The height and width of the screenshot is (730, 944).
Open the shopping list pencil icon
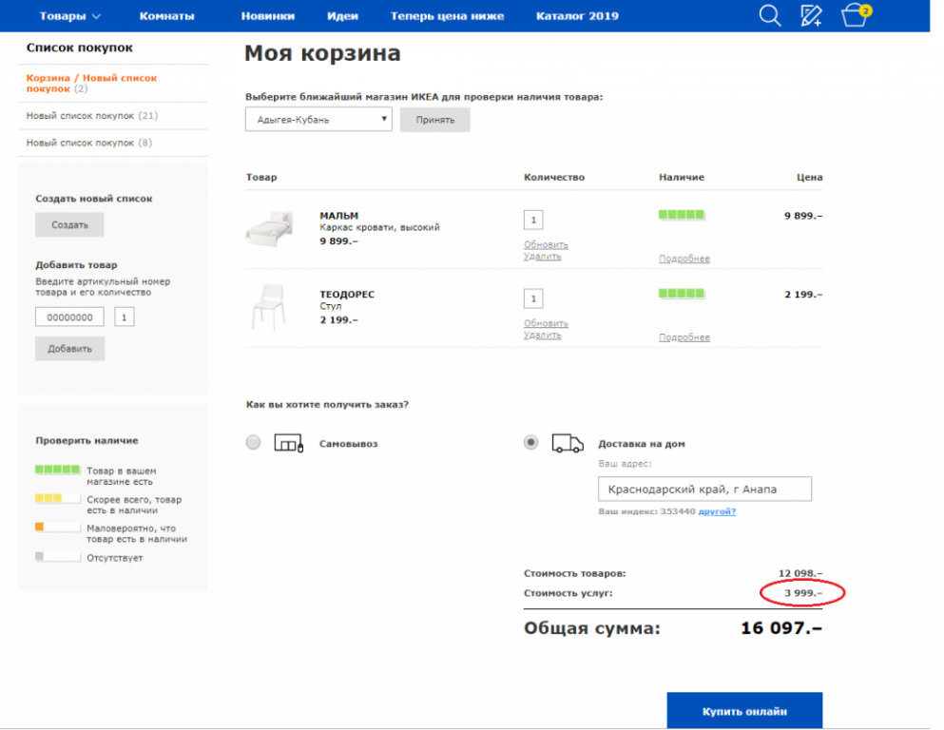coord(811,15)
